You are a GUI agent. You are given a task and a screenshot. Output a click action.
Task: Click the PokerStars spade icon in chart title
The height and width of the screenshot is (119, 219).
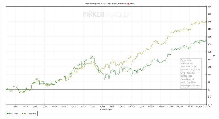click(x=128, y=4)
